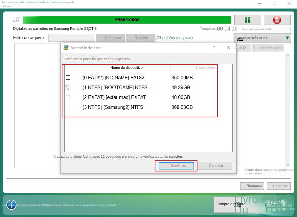Click the 350.00MB capacity value
The image size is (297, 217).
point(182,77)
